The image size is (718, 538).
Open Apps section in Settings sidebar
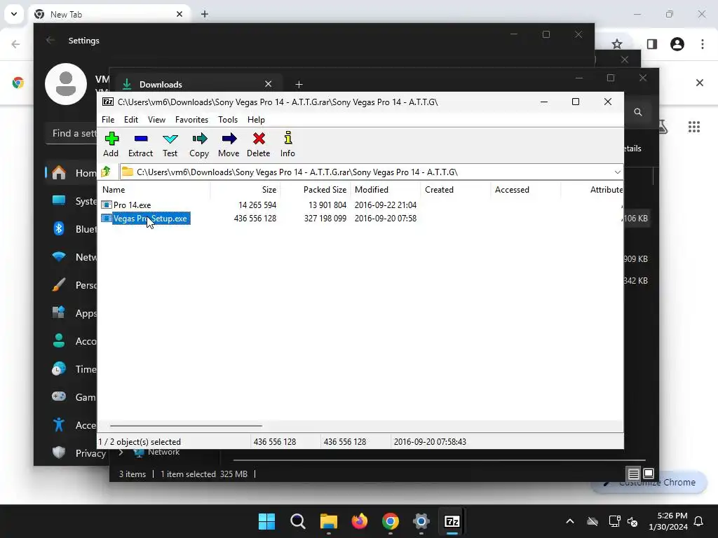pyautogui.click(x=73, y=313)
